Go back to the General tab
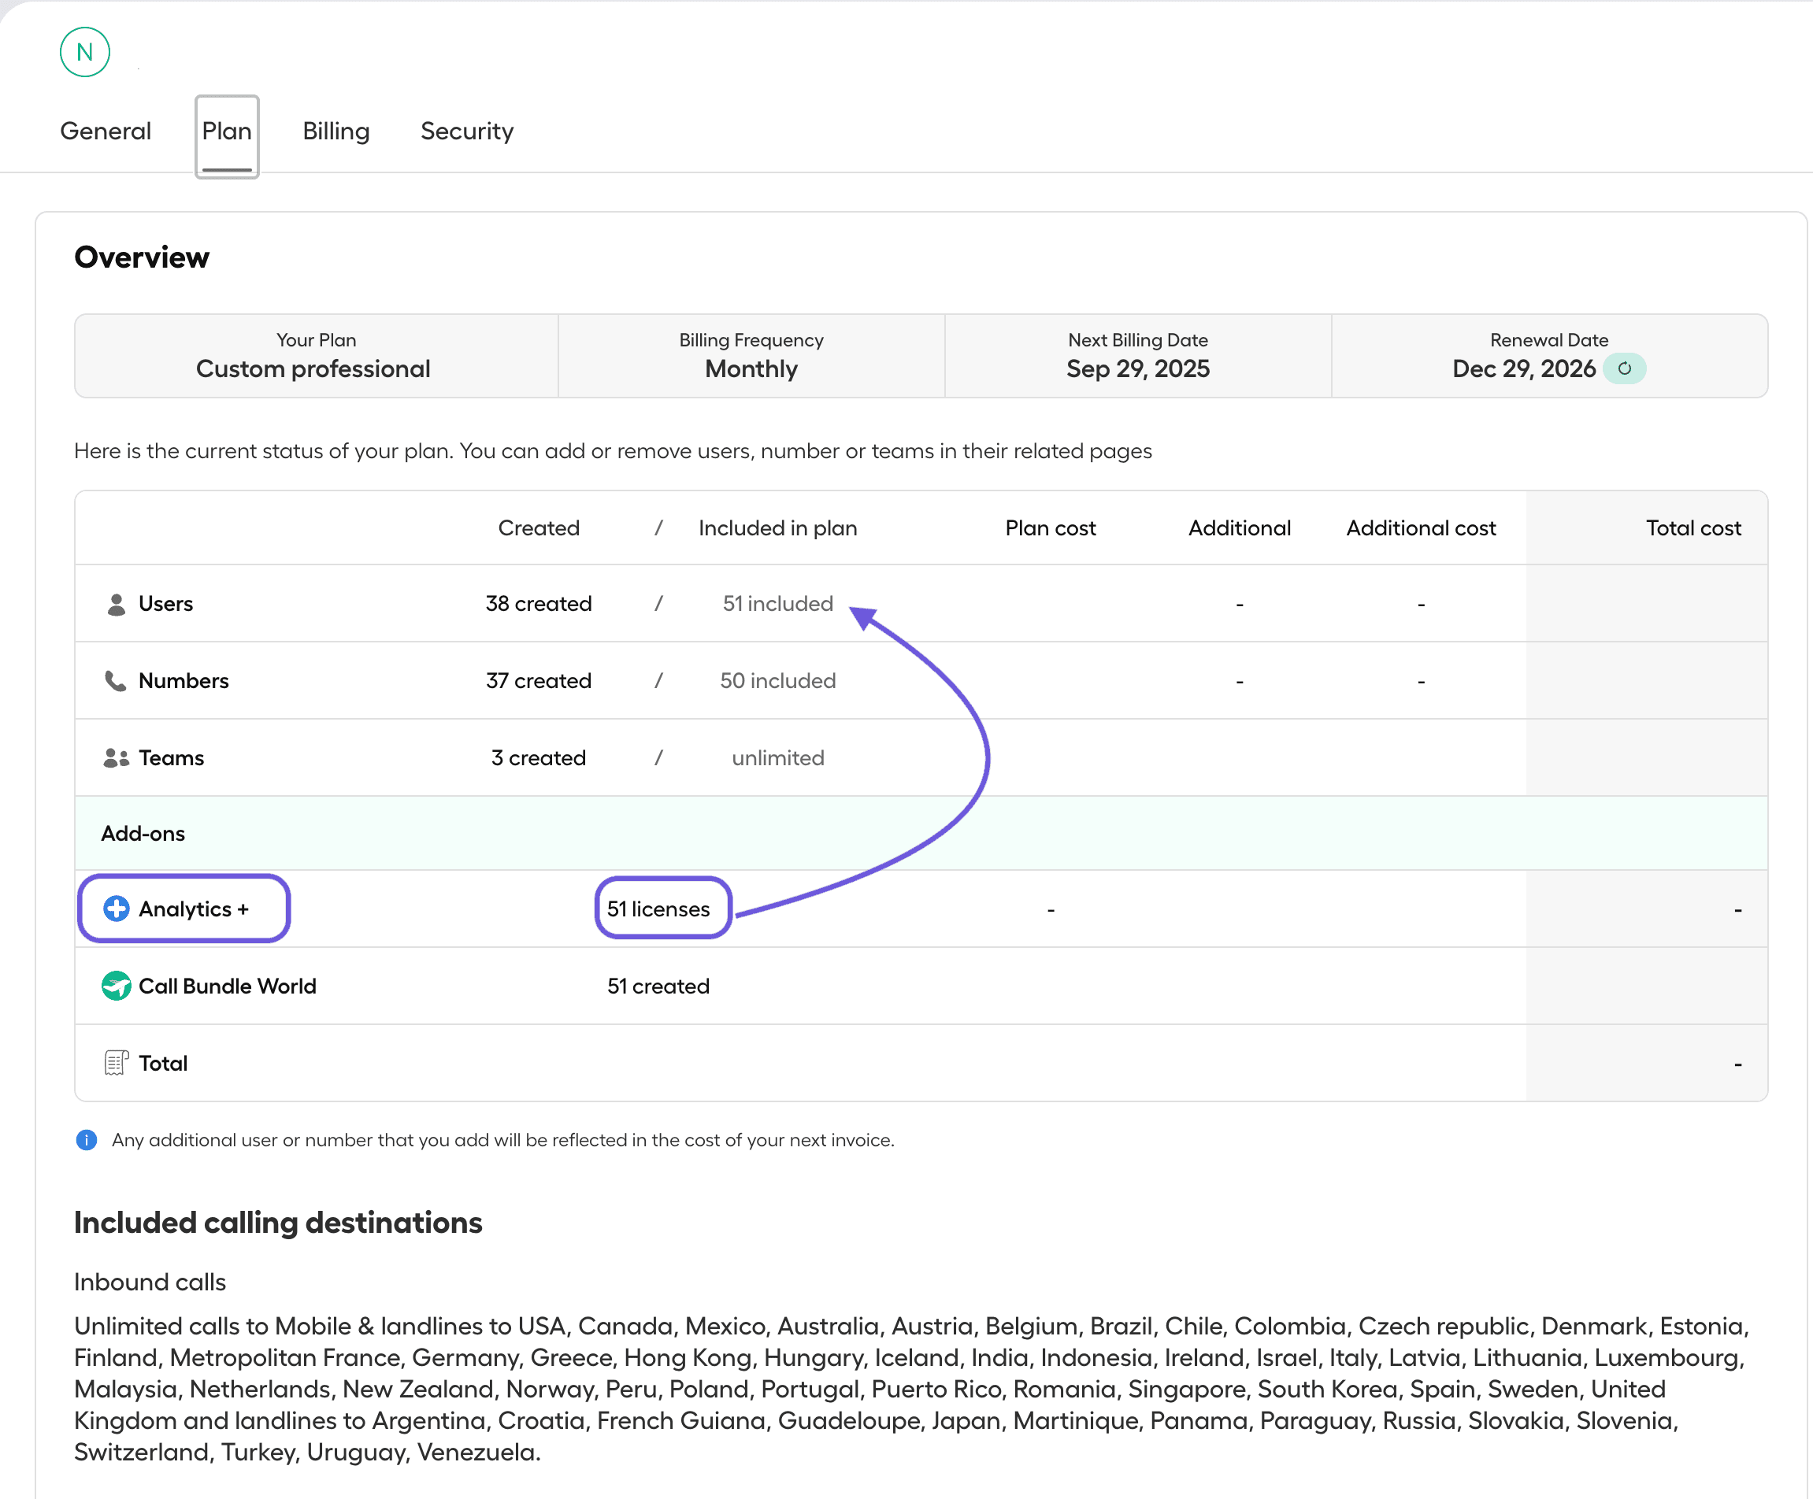 point(106,131)
